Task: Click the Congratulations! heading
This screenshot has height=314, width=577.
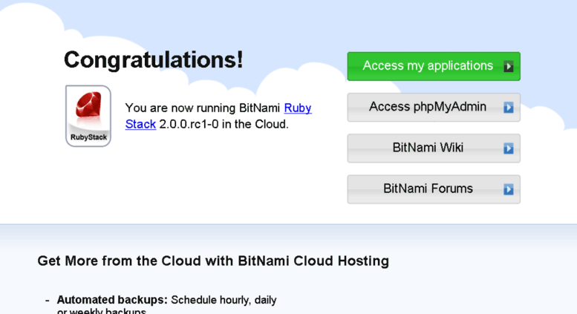Action: pos(154,59)
